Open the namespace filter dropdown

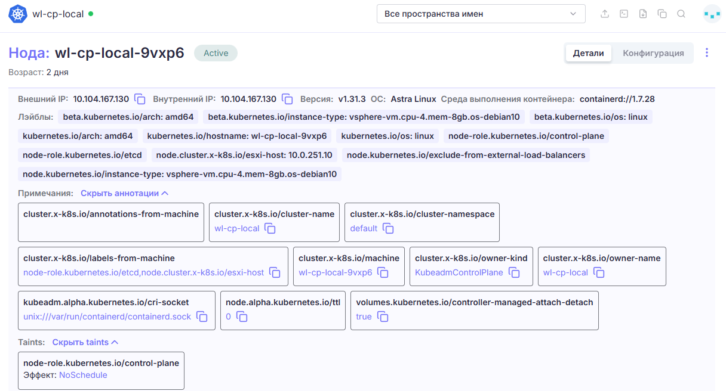pyautogui.click(x=481, y=14)
